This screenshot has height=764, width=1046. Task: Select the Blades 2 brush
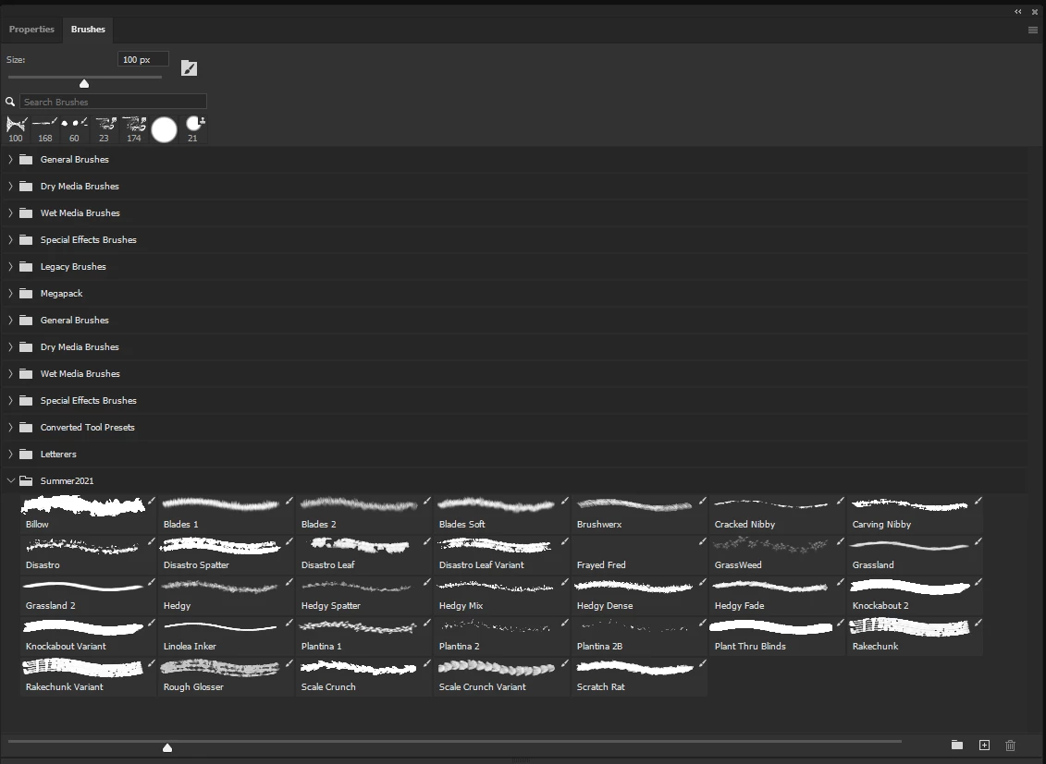[363, 513]
